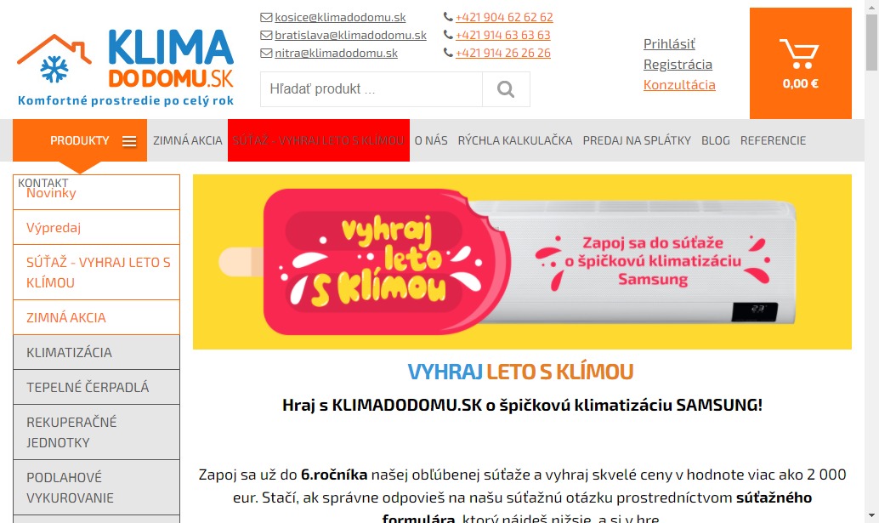Click the envelope icon beside bratislava email
879x523 pixels.
[266, 36]
